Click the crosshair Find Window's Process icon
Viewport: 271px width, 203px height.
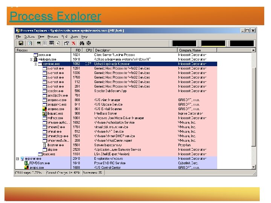point(89,43)
